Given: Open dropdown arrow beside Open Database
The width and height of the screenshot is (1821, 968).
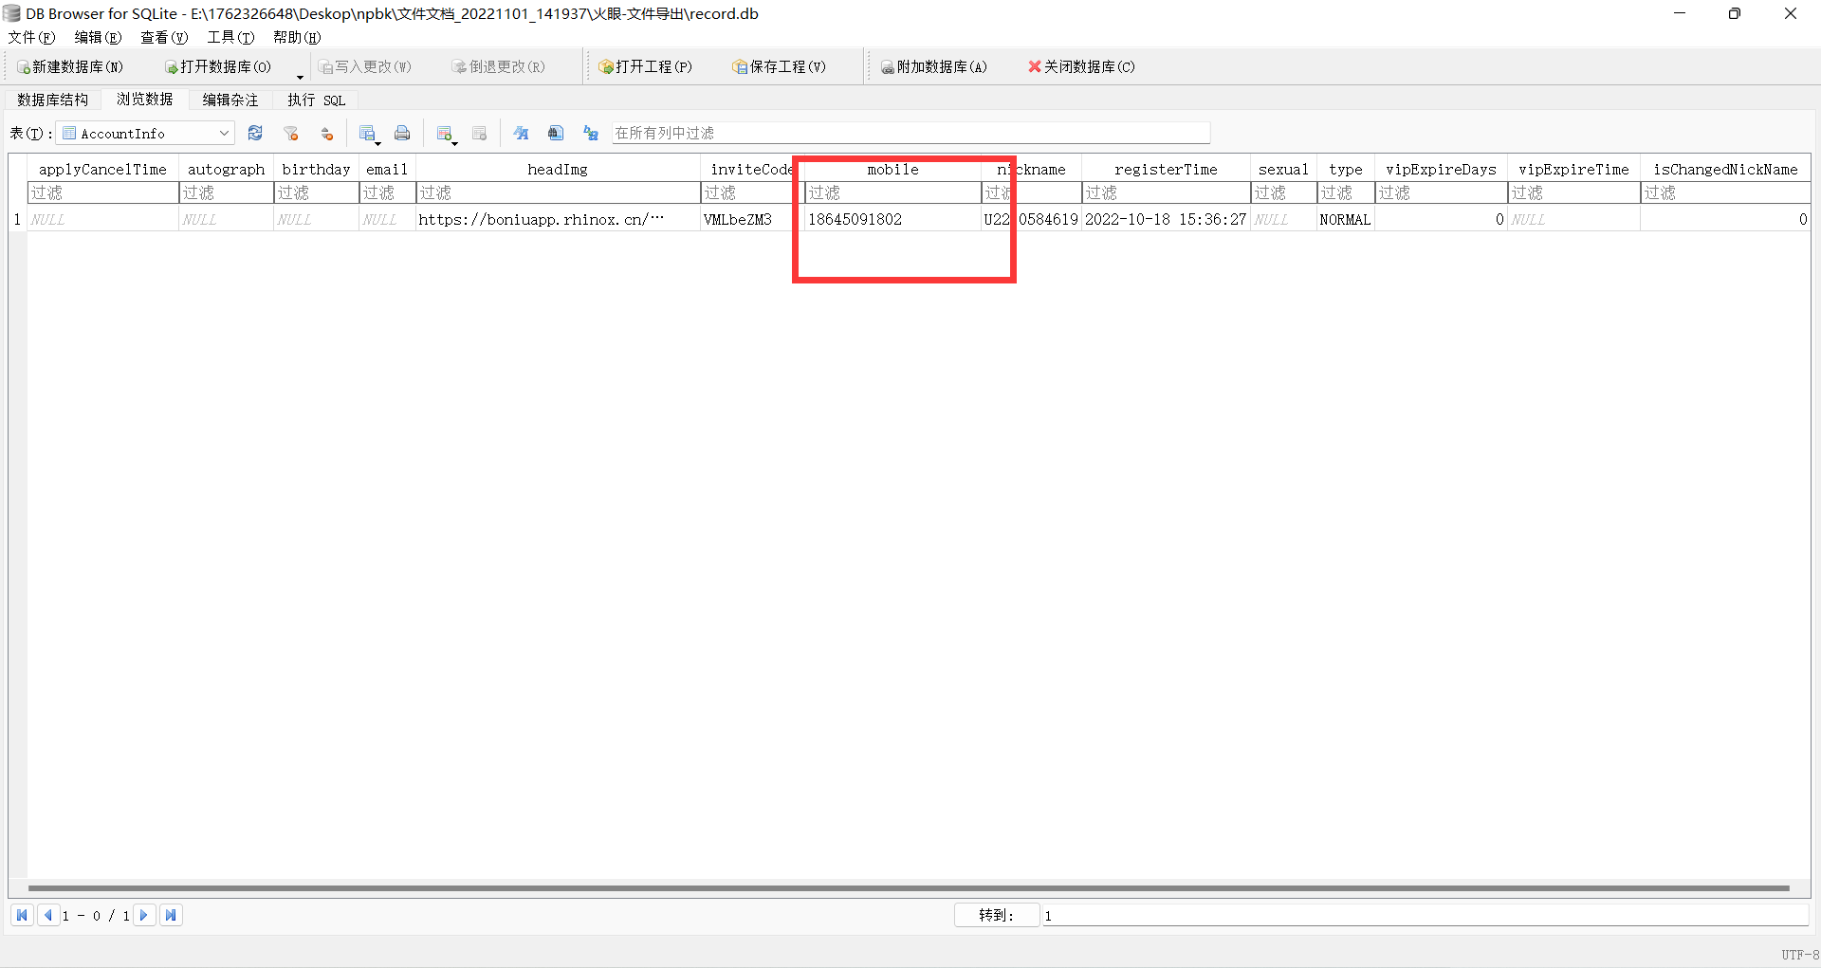Looking at the screenshot, I should point(300,75).
